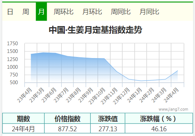Click table header 涨跌幅（%）
Image resolution: width=195 pixels, height=136 pixels.
pyautogui.click(x=158, y=118)
